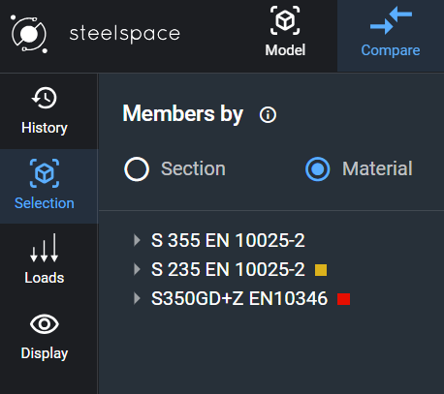444x394 pixels.
Task: Select the Material radio button
Action: 318,169
